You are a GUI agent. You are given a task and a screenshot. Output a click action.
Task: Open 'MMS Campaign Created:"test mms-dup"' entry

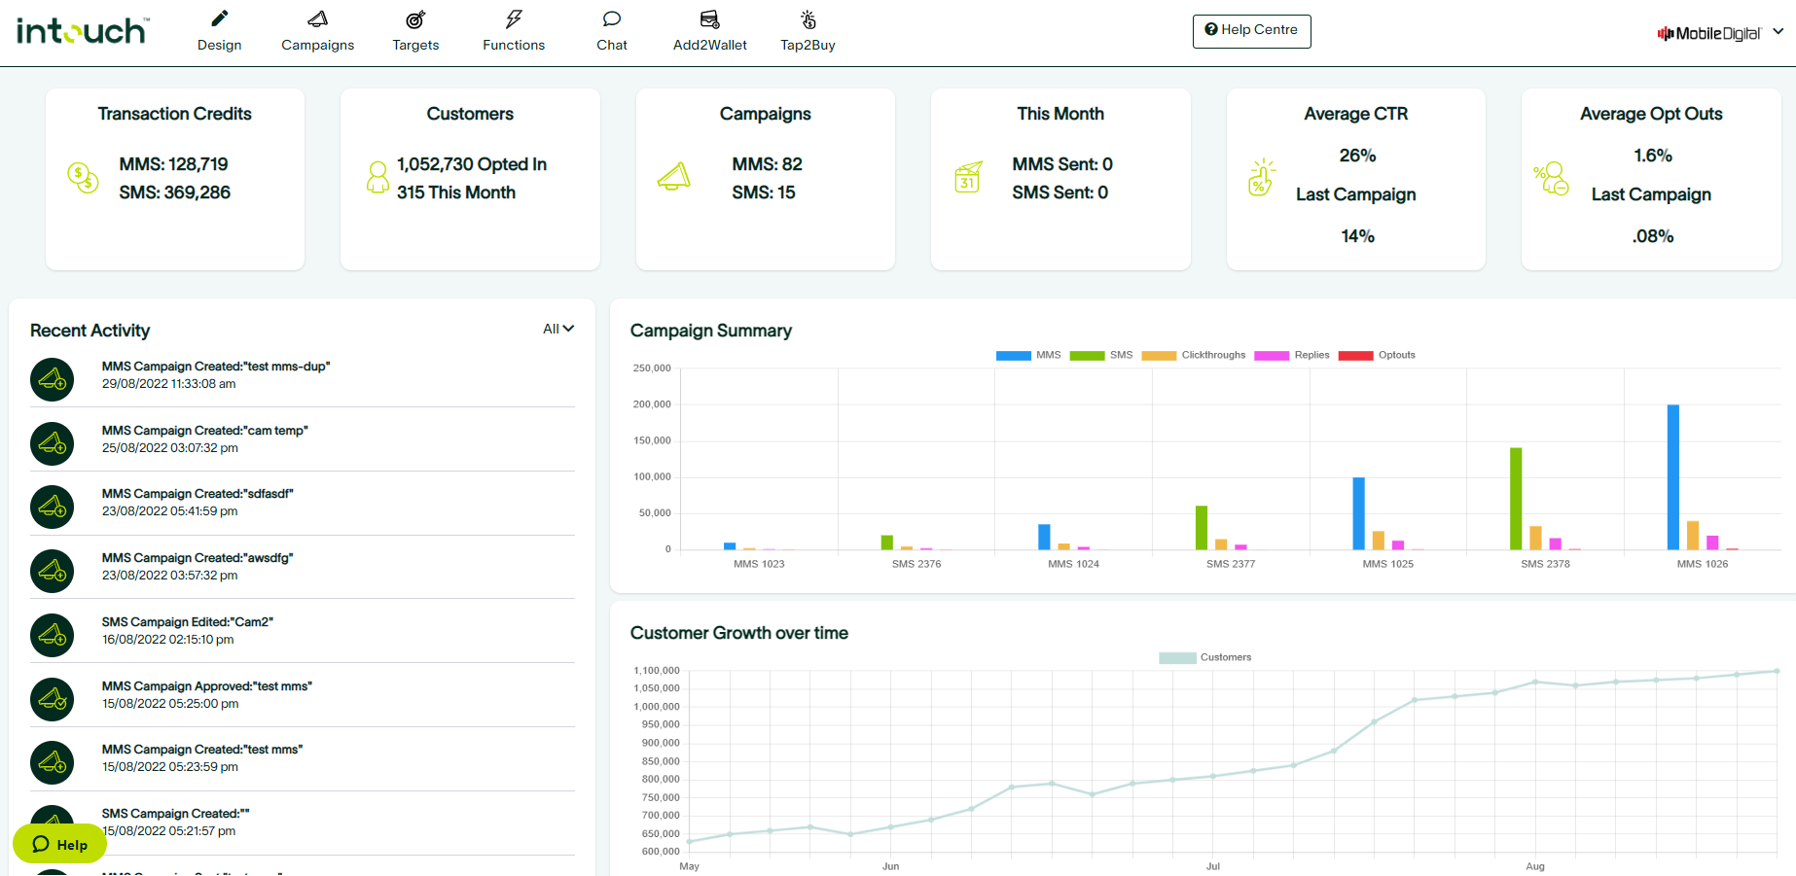pos(216,367)
